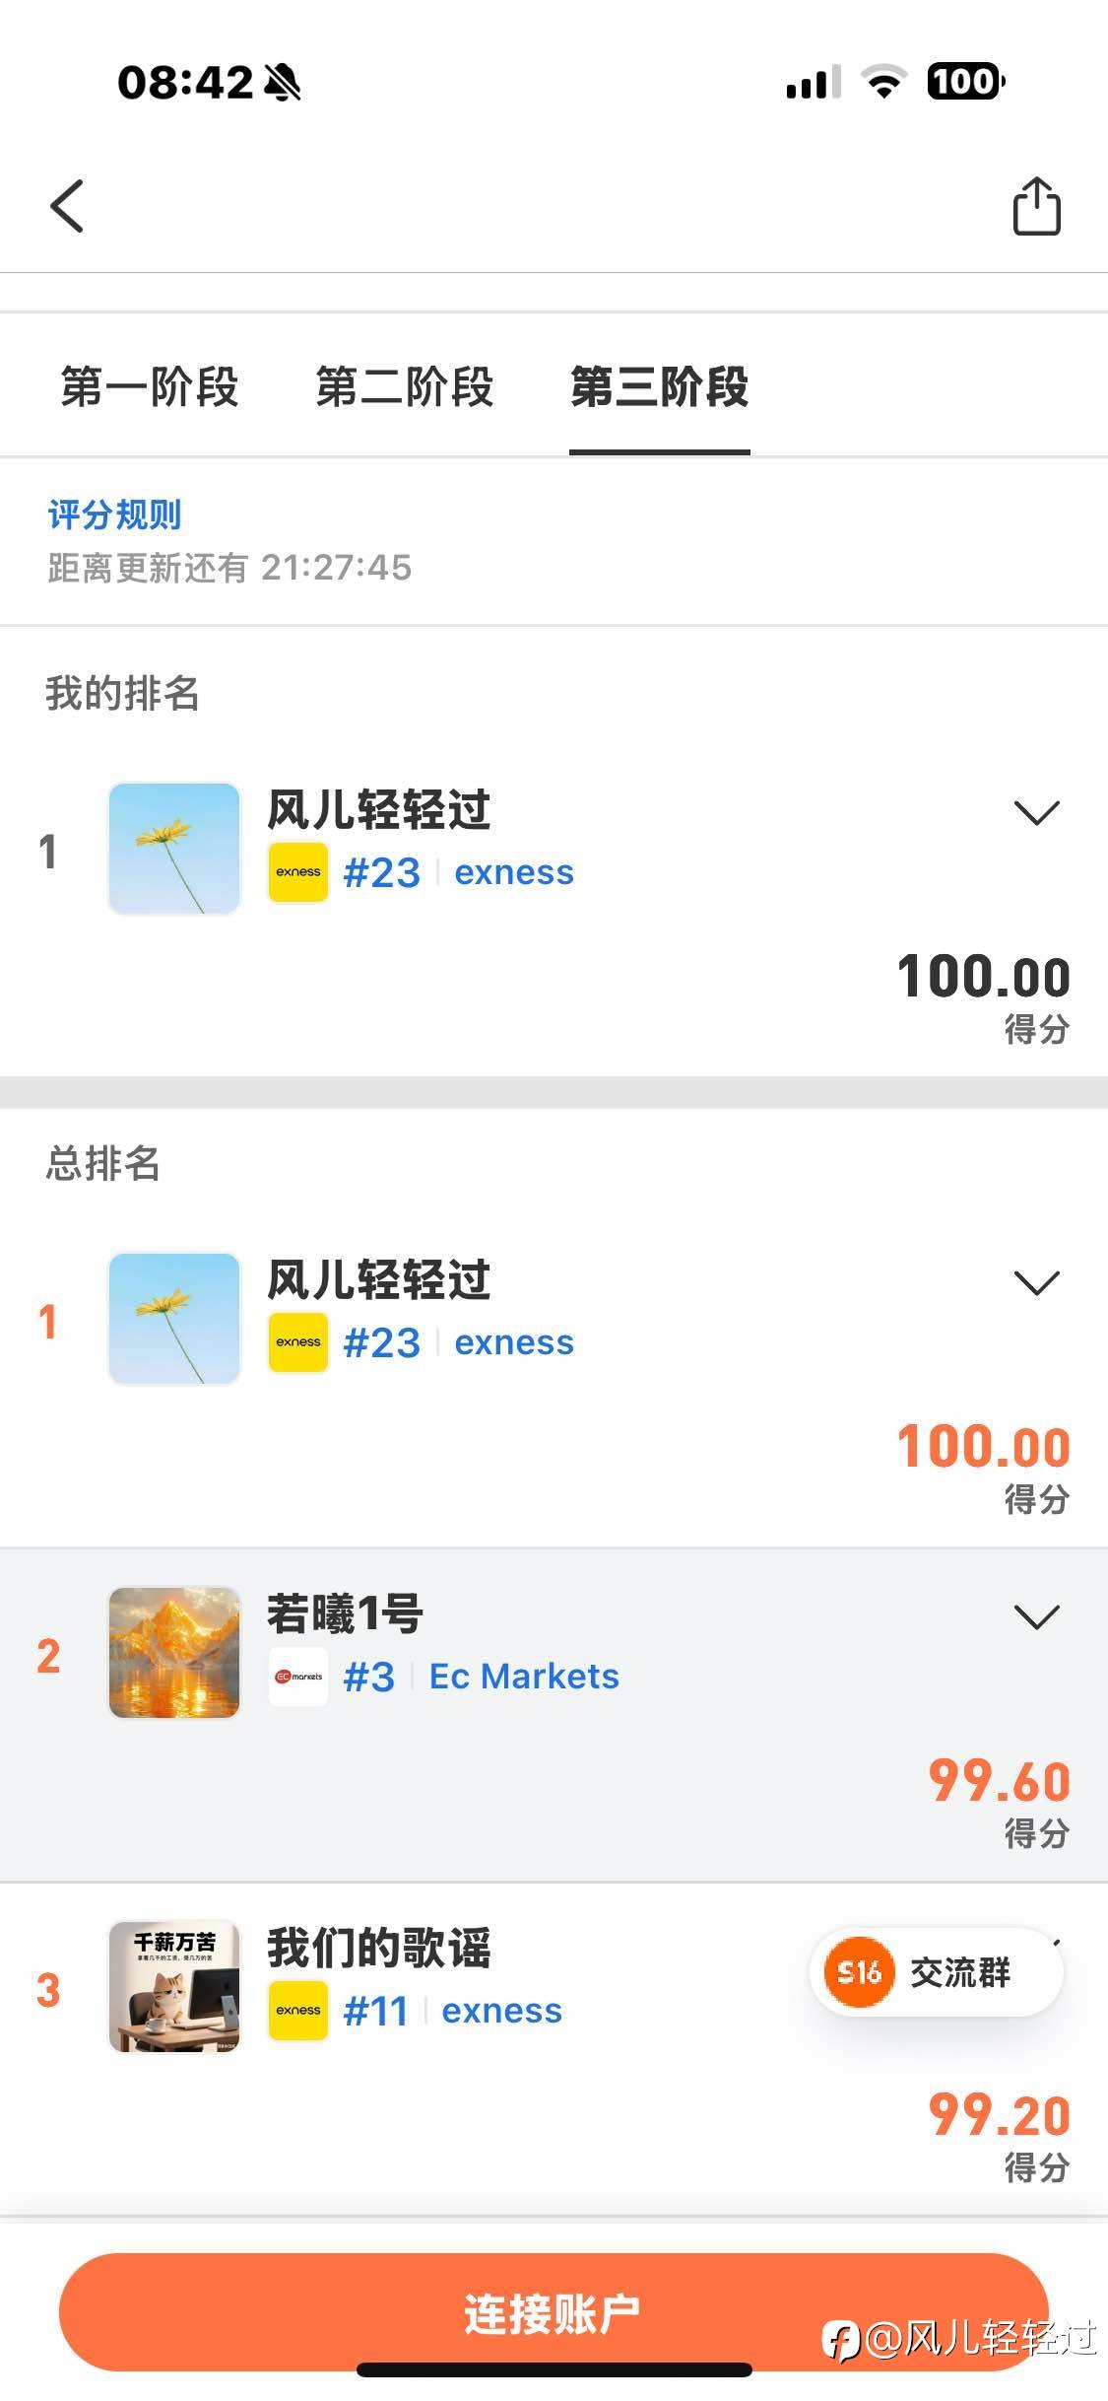This screenshot has width=1108, height=2401.
Task: Tap the exness logo beside #11
Action: (297, 2011)
